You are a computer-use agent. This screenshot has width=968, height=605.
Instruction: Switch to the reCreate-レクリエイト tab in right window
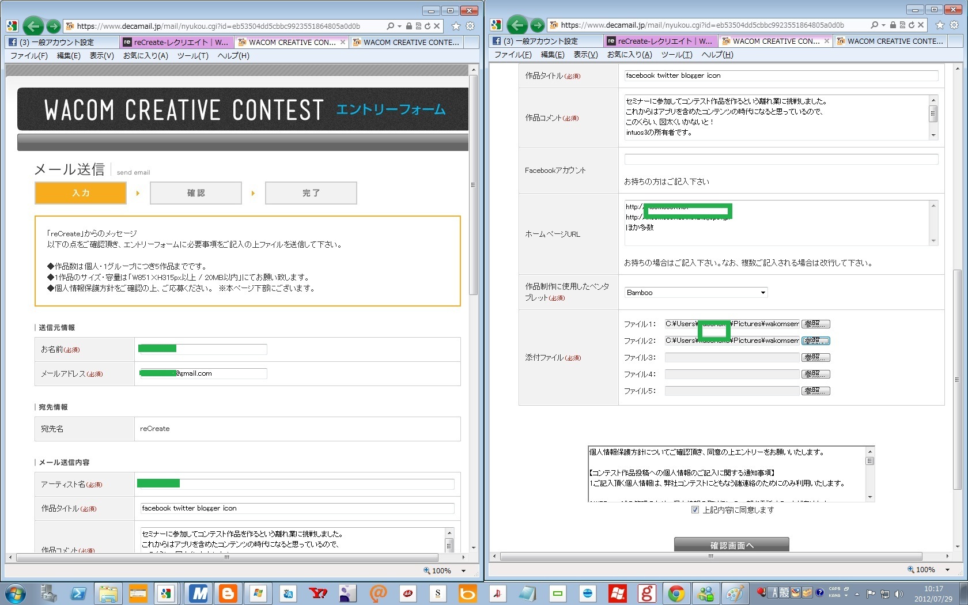tap(660, 41)
